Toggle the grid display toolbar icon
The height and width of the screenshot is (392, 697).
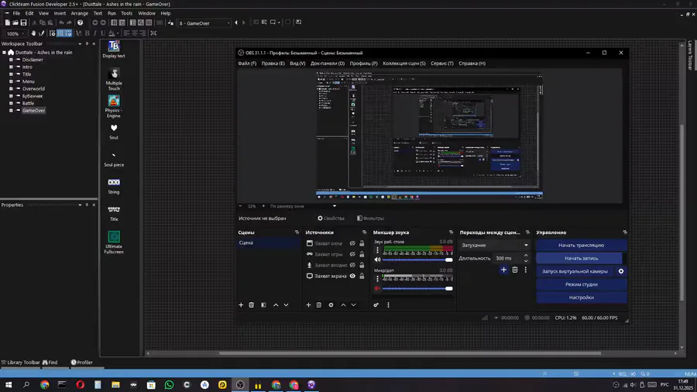[60, 33]
